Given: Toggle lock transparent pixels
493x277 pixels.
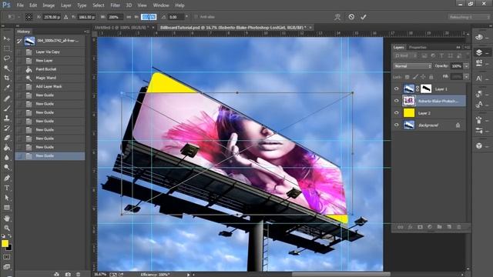Looking at the screenshot, I should pos(407,77).
